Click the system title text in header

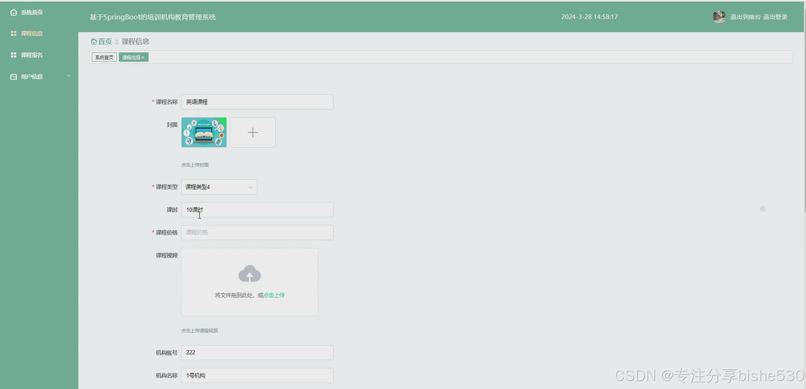point(153,17)
